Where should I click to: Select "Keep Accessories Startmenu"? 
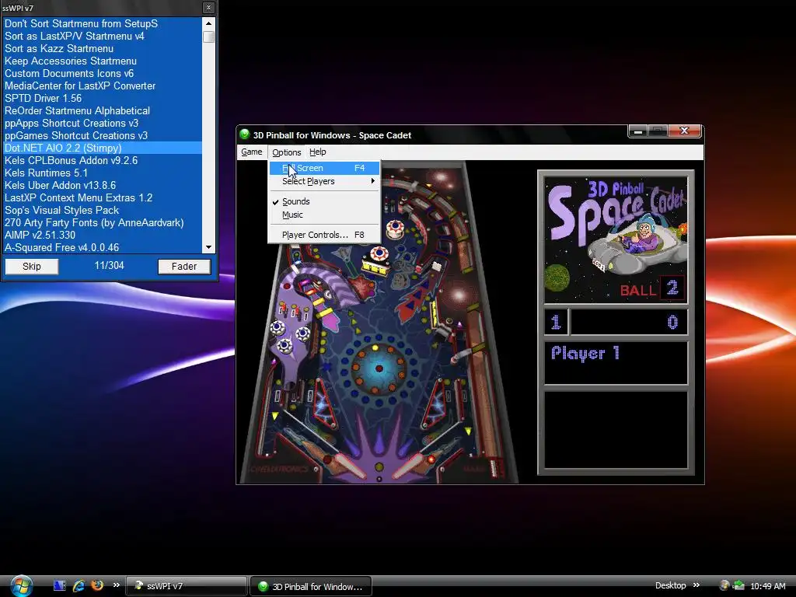tap(103, 61)
